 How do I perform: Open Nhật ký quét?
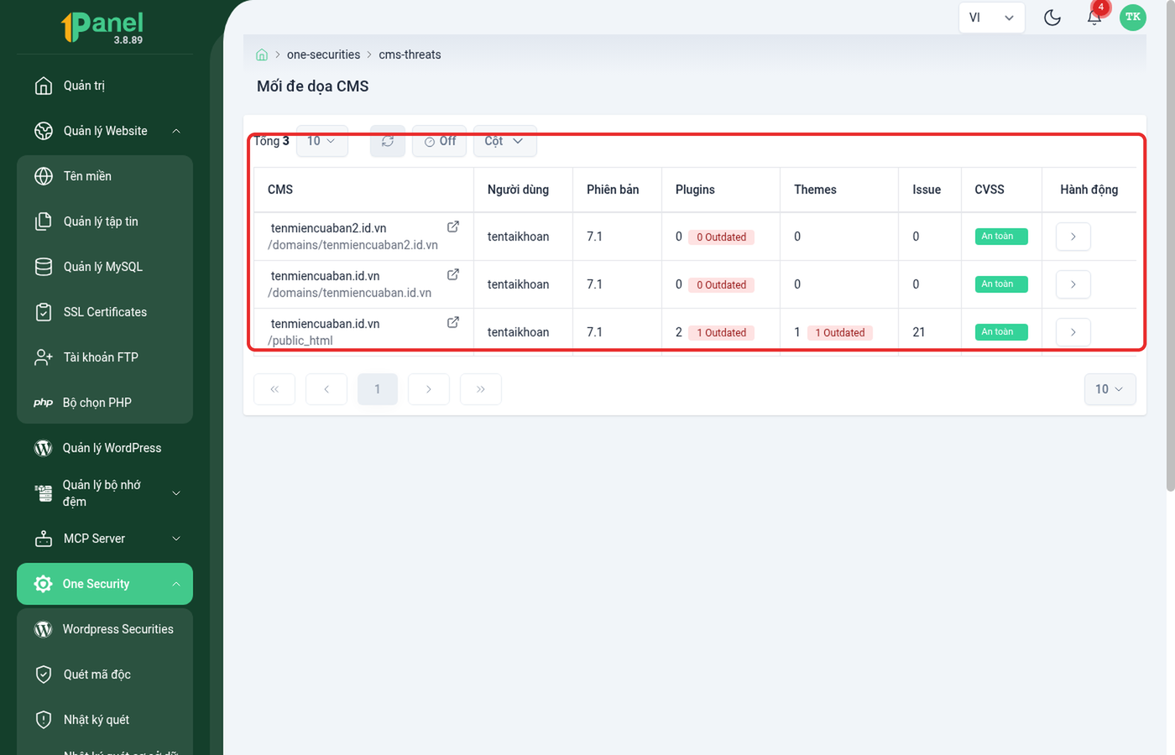point(105,720)
